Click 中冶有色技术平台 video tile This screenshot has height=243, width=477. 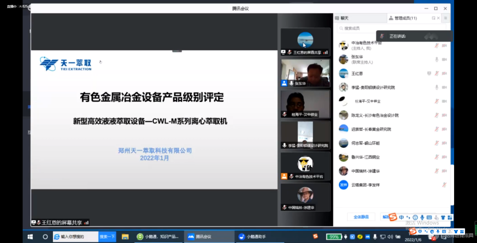tap(305, 166)
